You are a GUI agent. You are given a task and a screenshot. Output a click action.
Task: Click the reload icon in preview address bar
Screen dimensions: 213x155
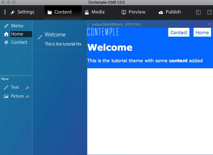point(210,24)
